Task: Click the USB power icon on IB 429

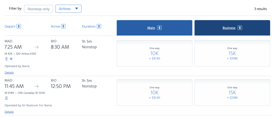Action: click(x=6, y=59)
